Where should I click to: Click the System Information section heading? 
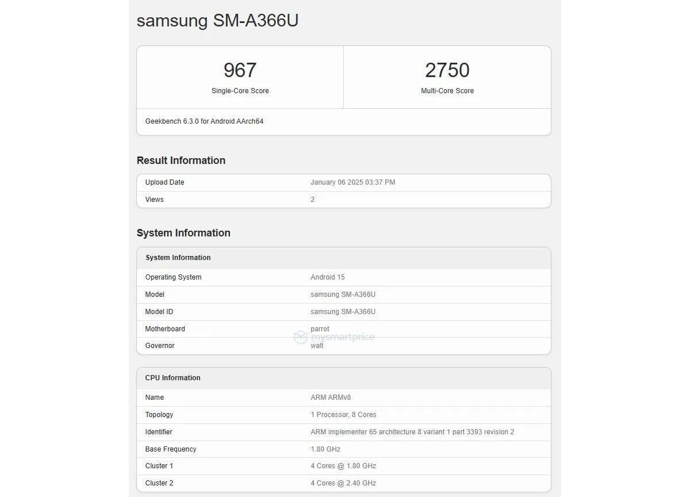click(x=183, y=233)
